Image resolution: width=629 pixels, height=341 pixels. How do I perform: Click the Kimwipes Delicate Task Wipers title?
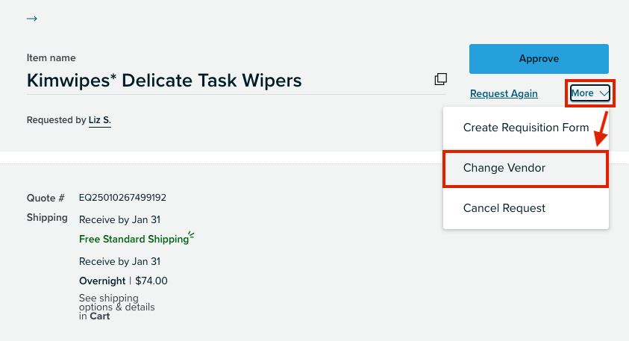164,81
